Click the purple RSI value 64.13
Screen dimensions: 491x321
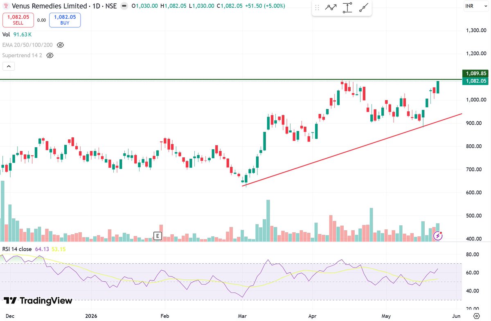click(x=42, y=249)
